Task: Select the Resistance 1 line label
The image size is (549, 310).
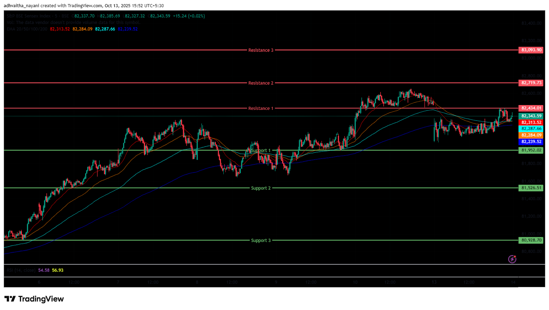Action: pos(261,108)
